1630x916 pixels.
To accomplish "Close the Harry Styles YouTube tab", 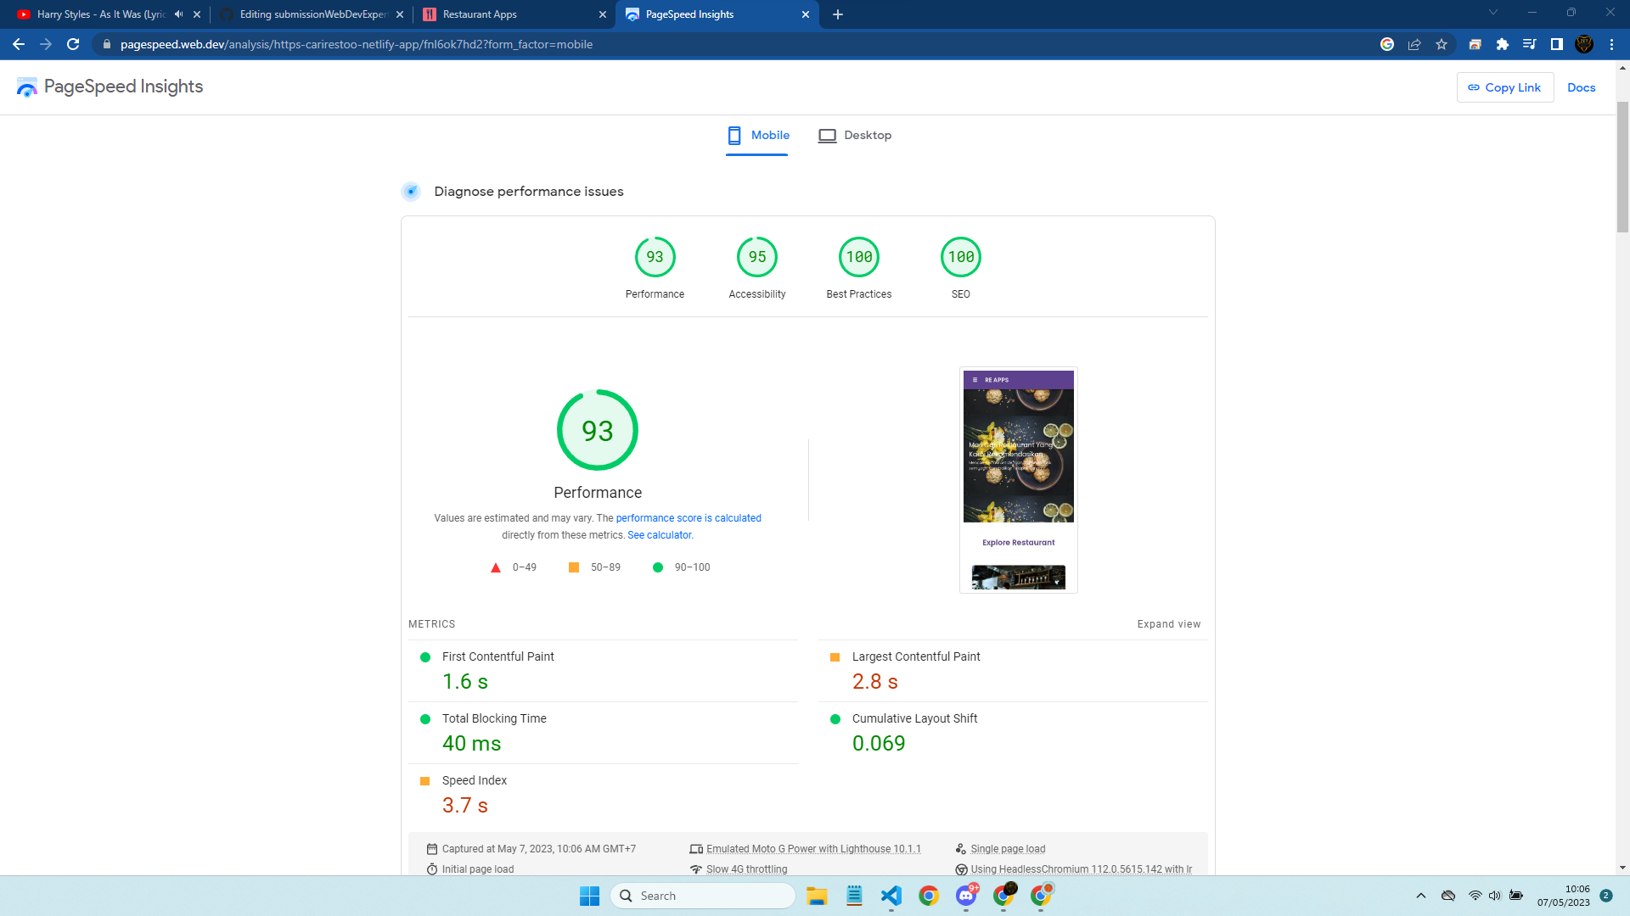I will (x=197, y=14).
